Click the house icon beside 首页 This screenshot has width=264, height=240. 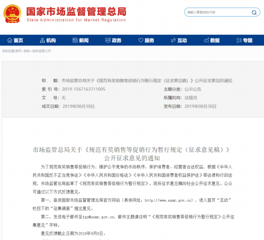[x=10, y=40]
